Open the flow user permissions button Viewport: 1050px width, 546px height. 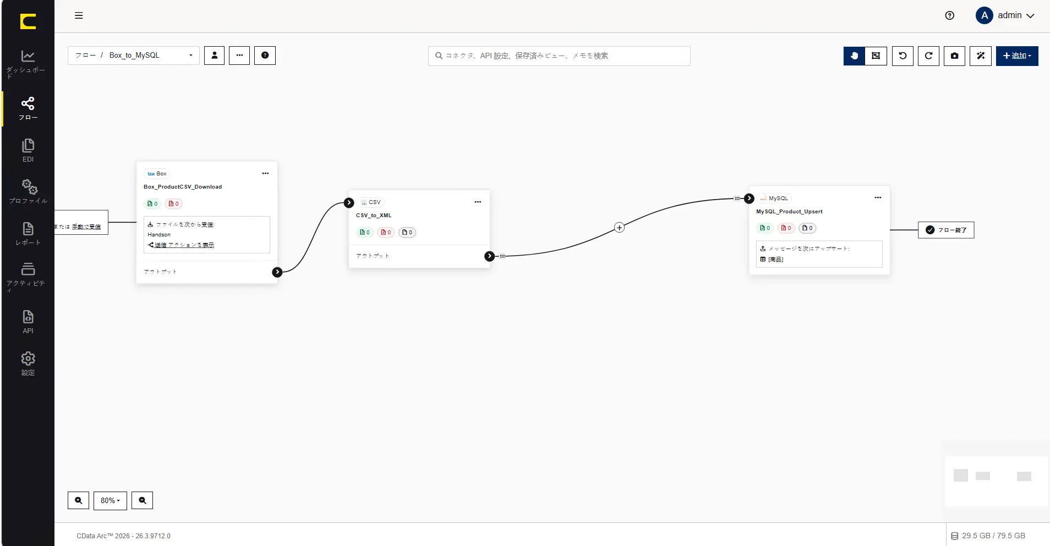(214, 56)
